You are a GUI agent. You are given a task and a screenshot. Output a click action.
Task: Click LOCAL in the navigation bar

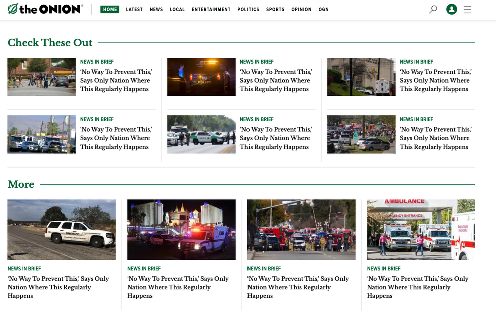(x=177, y=9)
